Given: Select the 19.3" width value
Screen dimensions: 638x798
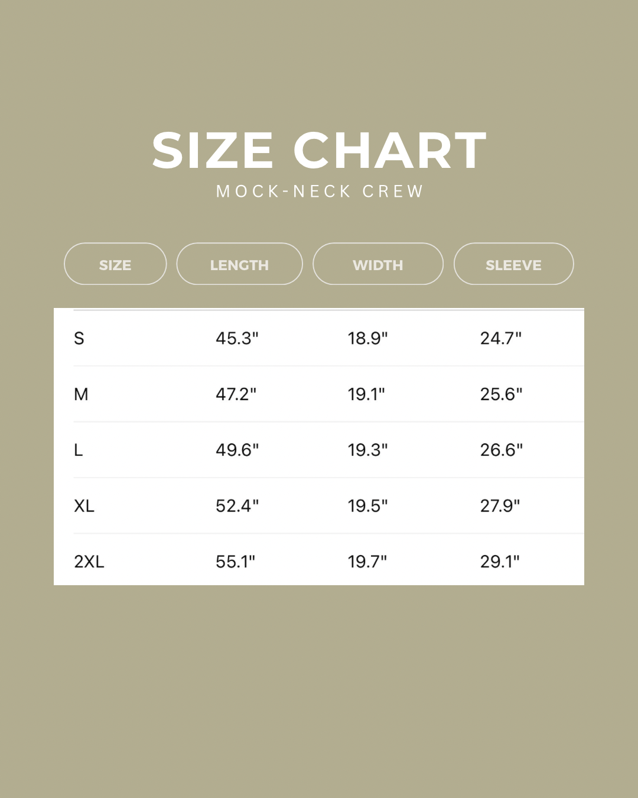Looking at the screenshot, I should coord(367,450).
